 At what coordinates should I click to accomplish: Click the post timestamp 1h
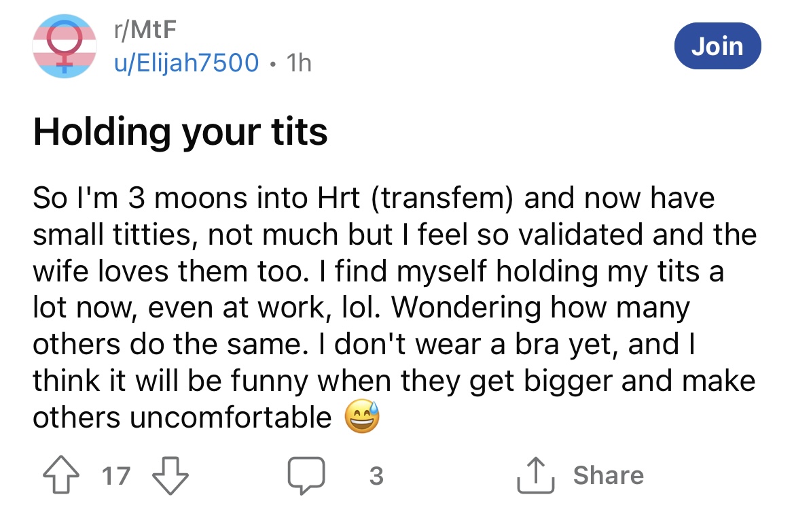pos(300,63)
